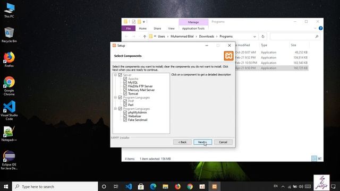Open VS Code from the taskbar
The image size is (340, 191).
(x=129, y=186)
